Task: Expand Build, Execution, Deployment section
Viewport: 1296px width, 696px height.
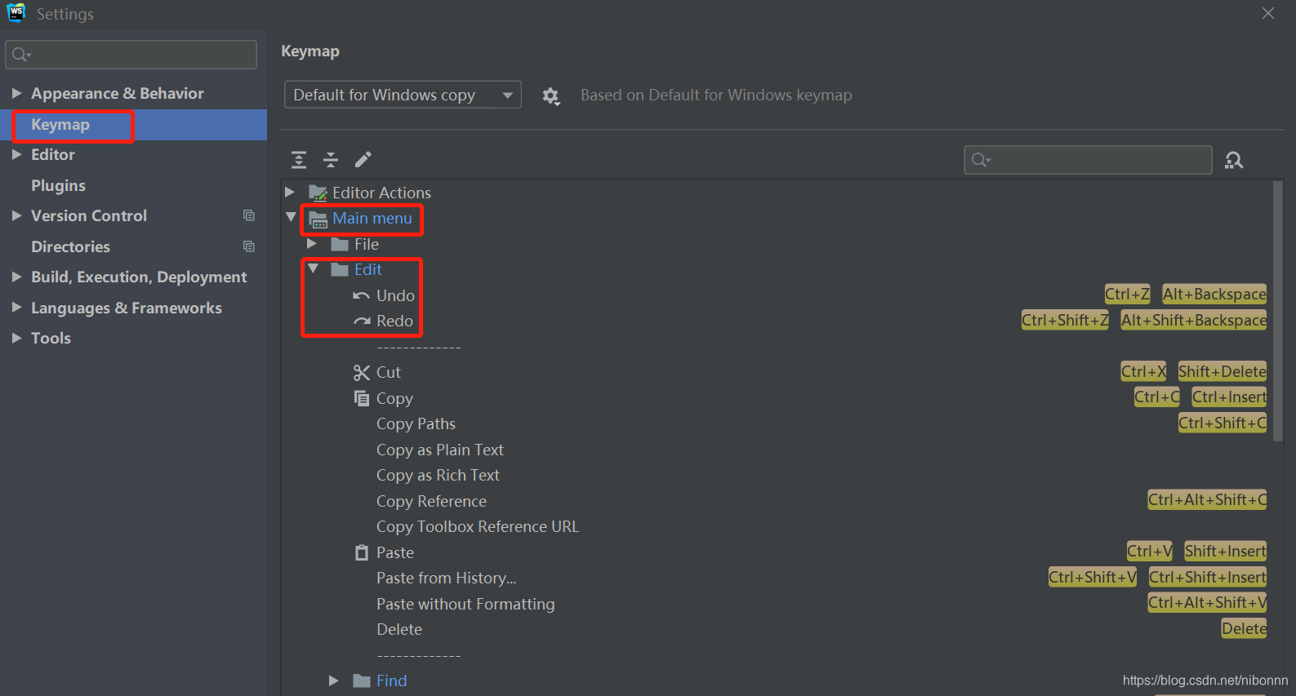Action: (16, 277)
